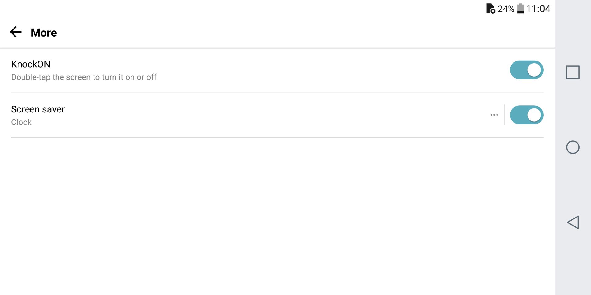The image size is (591, 295).
Task: Tap the More page title
Action: [x=44, y=33]
